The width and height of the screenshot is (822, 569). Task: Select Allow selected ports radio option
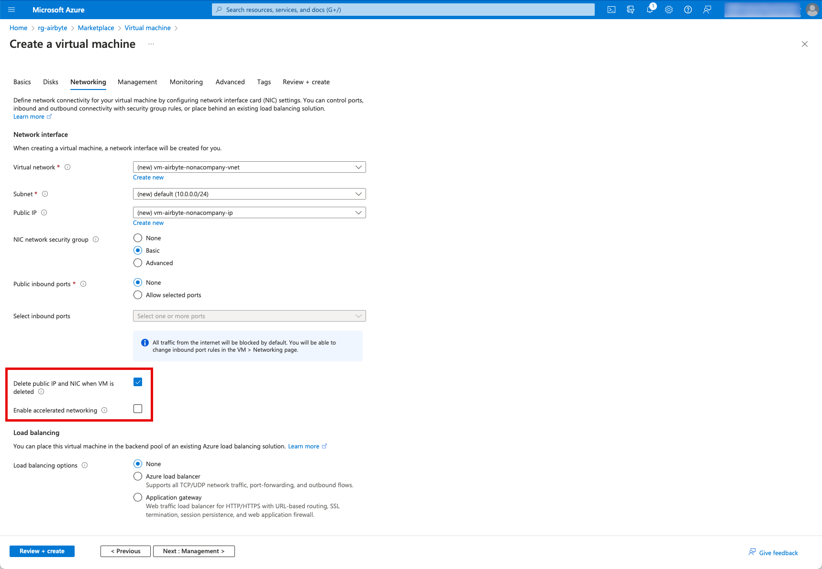point(138,295)
